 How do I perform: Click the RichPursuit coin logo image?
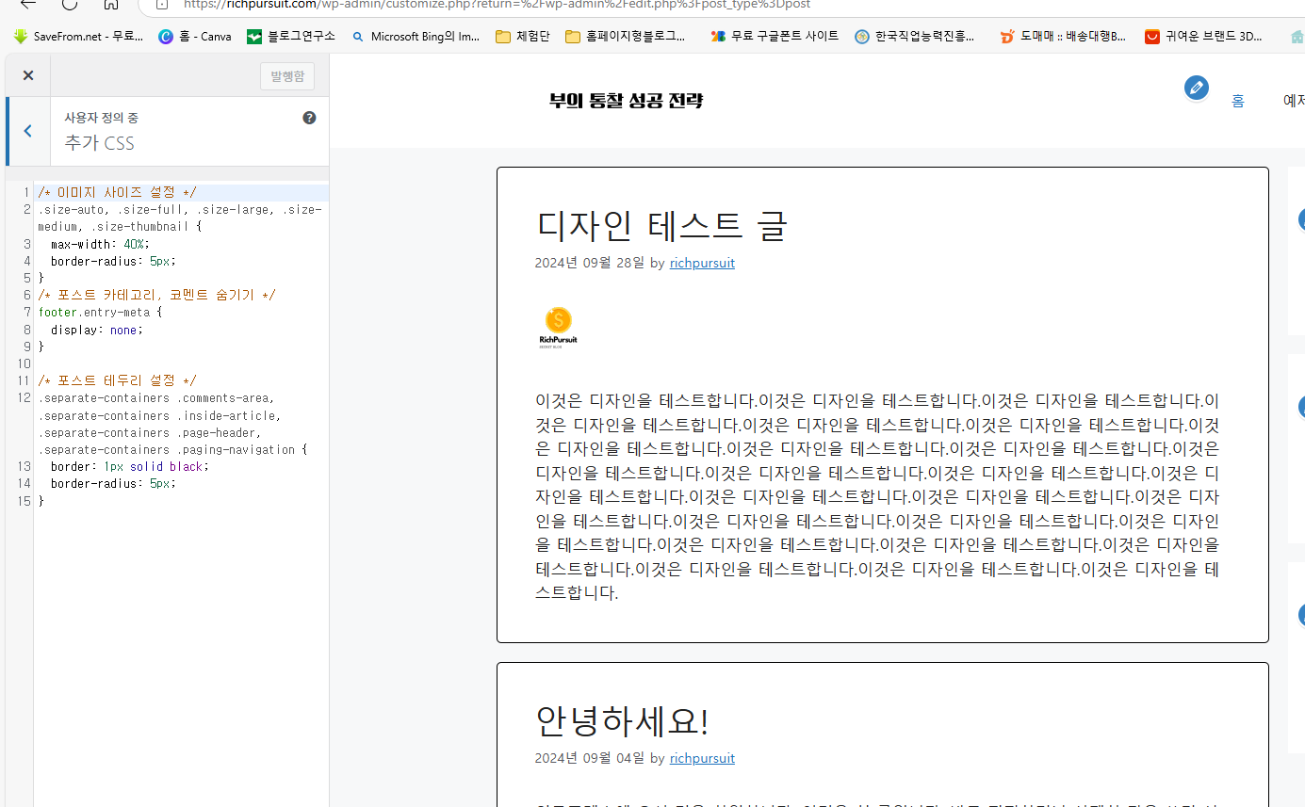click(x=558, y=328)
